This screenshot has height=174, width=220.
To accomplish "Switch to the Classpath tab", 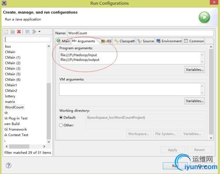I will (x=125, y=41).
